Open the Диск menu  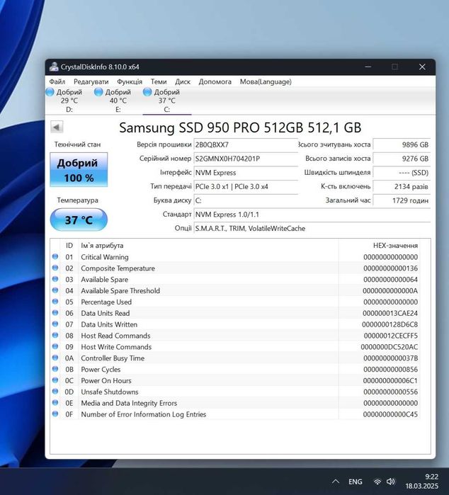183,81
